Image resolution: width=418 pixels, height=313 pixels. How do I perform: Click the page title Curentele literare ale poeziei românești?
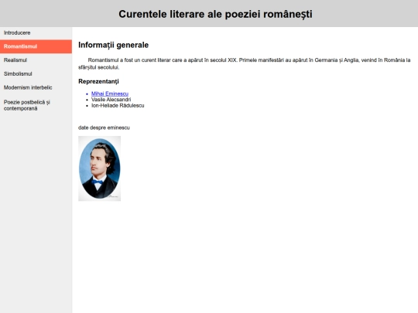point(215,14)
